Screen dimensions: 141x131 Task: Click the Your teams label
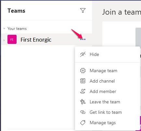(17, 29)
